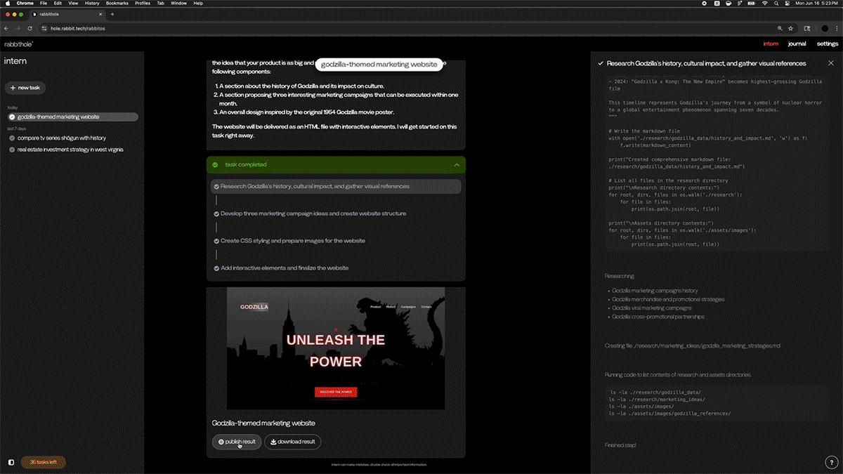The width and height of the screenshot is (843, 474).
Task: Click status circle of real estate investment task
Action: tap(12, 150)
